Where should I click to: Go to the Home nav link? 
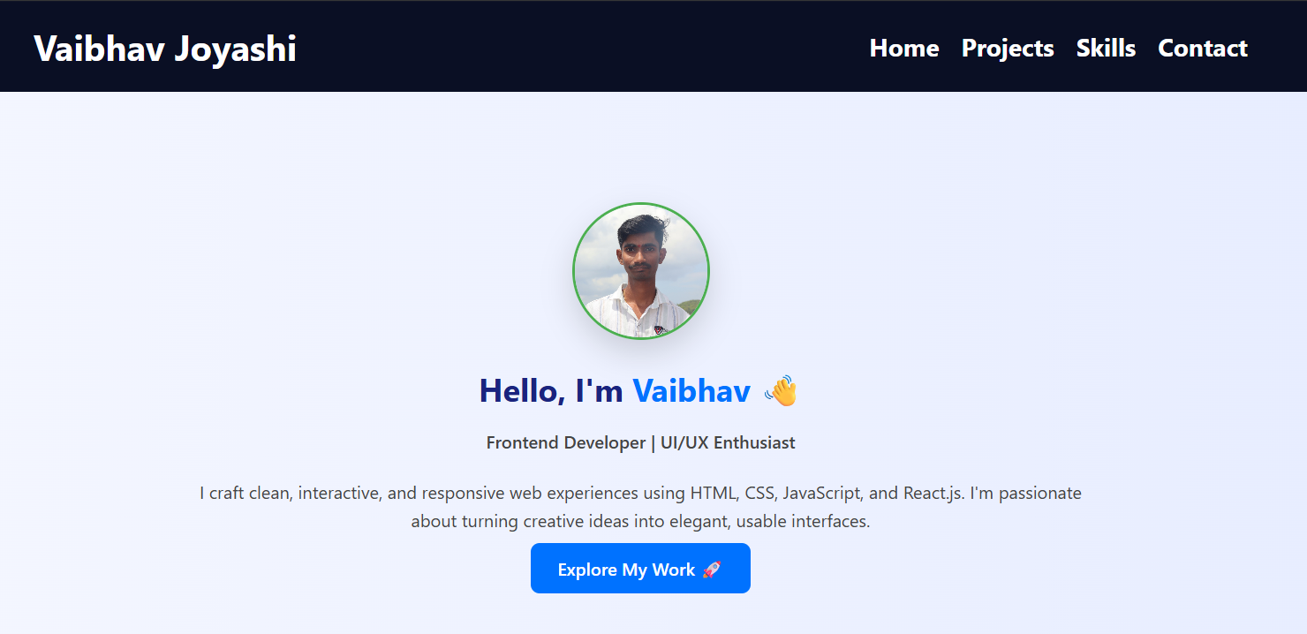coord(904,48)
